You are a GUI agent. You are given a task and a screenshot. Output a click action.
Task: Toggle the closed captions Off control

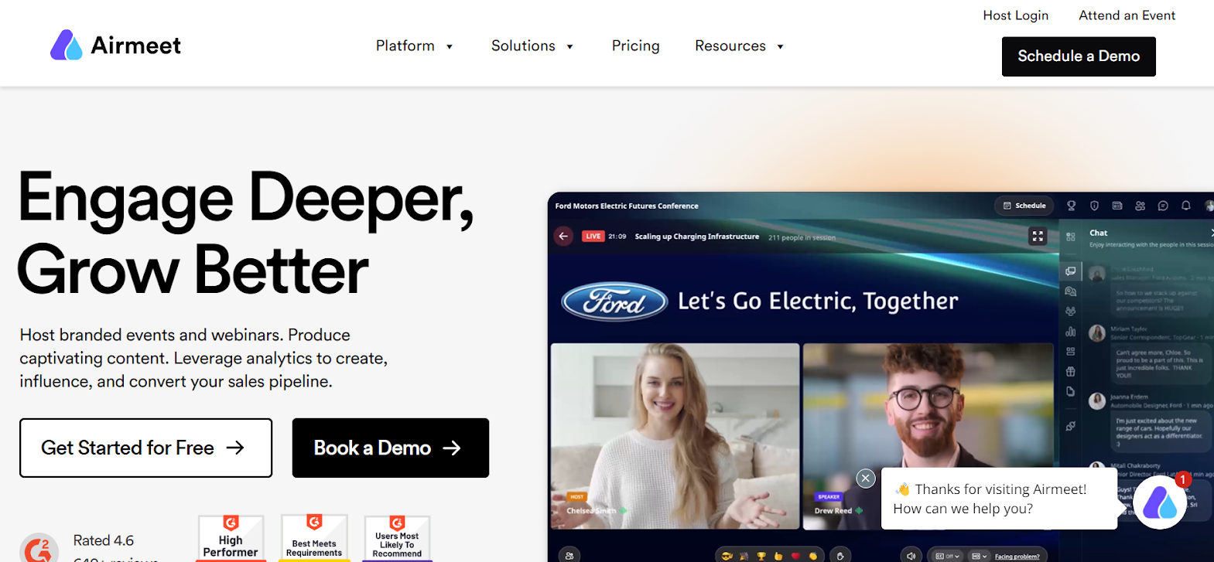tap(947, 556)
